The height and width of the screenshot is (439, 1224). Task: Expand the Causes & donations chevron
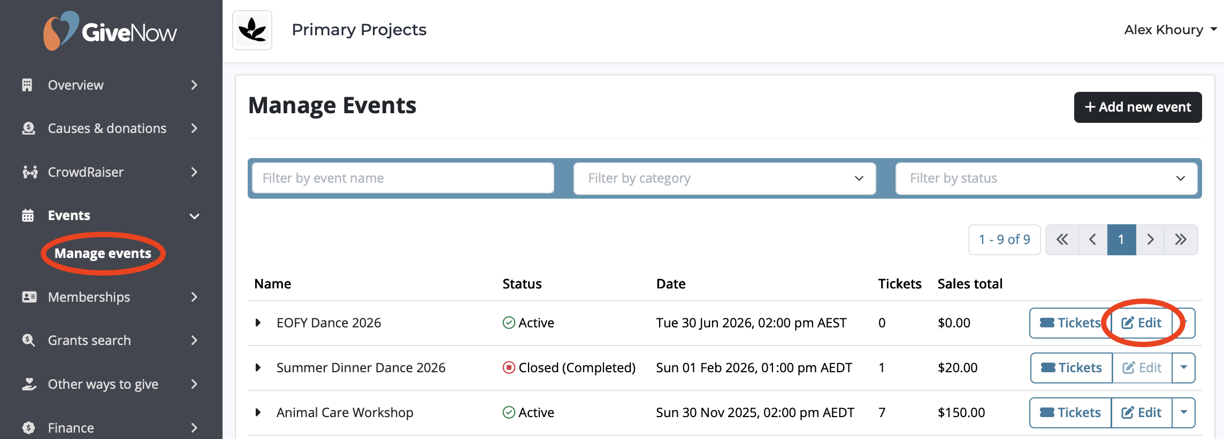point(194,128)
